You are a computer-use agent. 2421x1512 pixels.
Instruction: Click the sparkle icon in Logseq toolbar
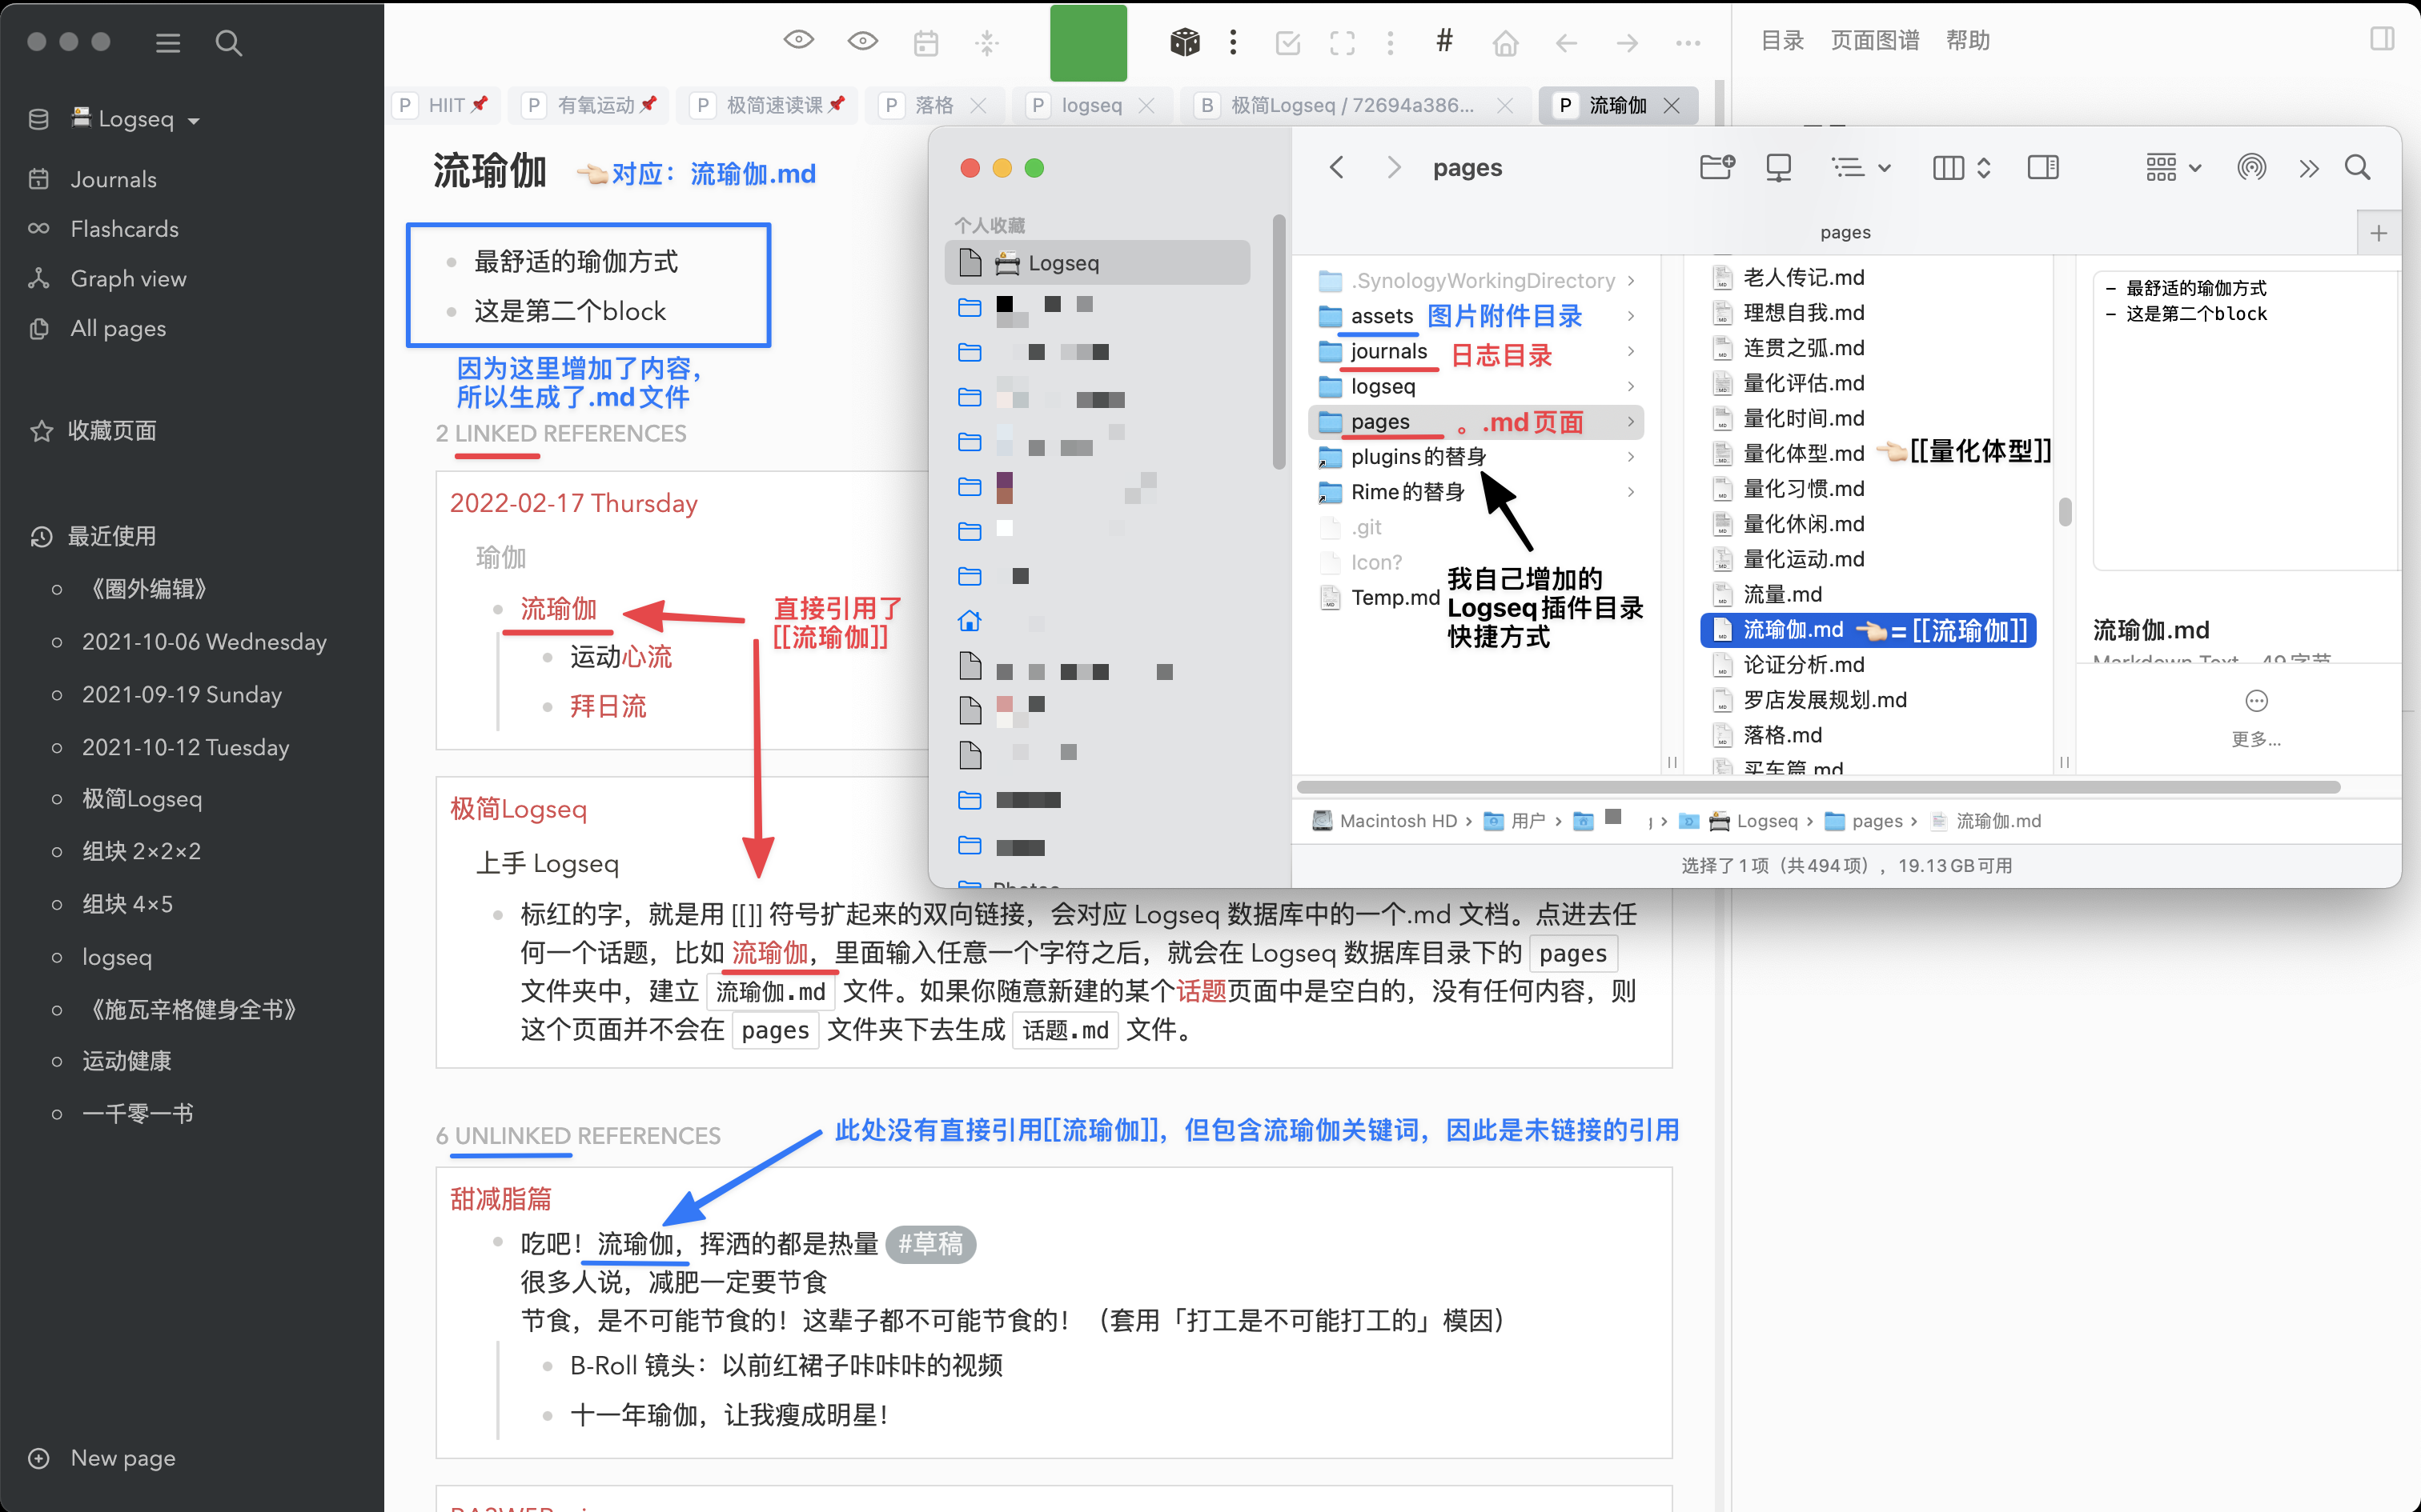986,43
